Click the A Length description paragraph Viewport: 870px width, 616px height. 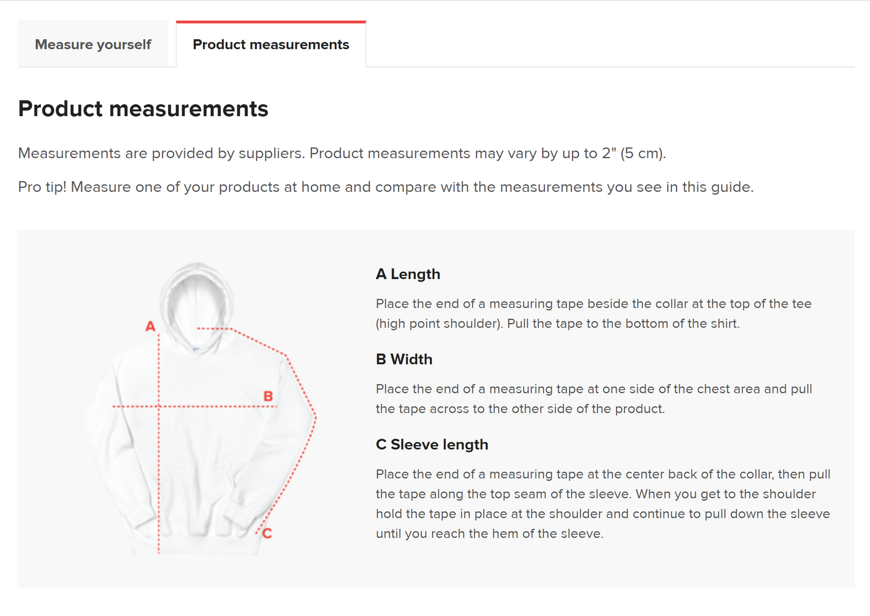click(x=594, y=313)
